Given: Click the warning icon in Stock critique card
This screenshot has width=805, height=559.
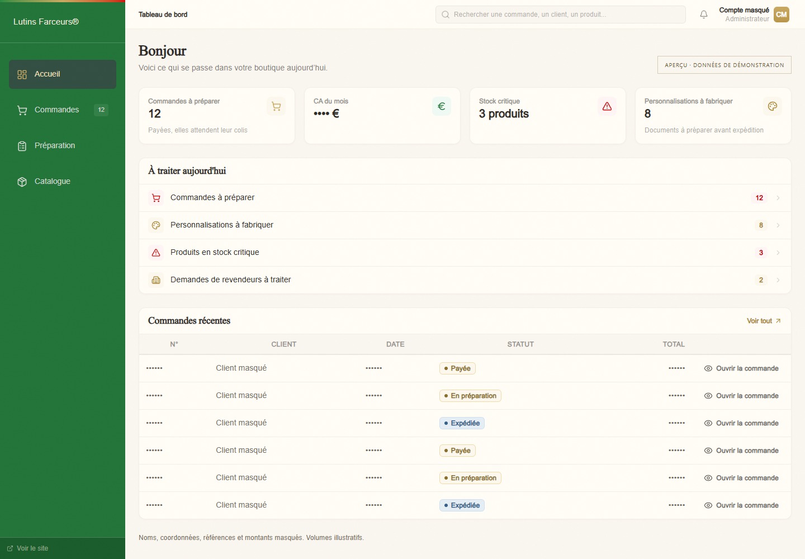Looking at the screenshot, I should [x=607, y=106].
